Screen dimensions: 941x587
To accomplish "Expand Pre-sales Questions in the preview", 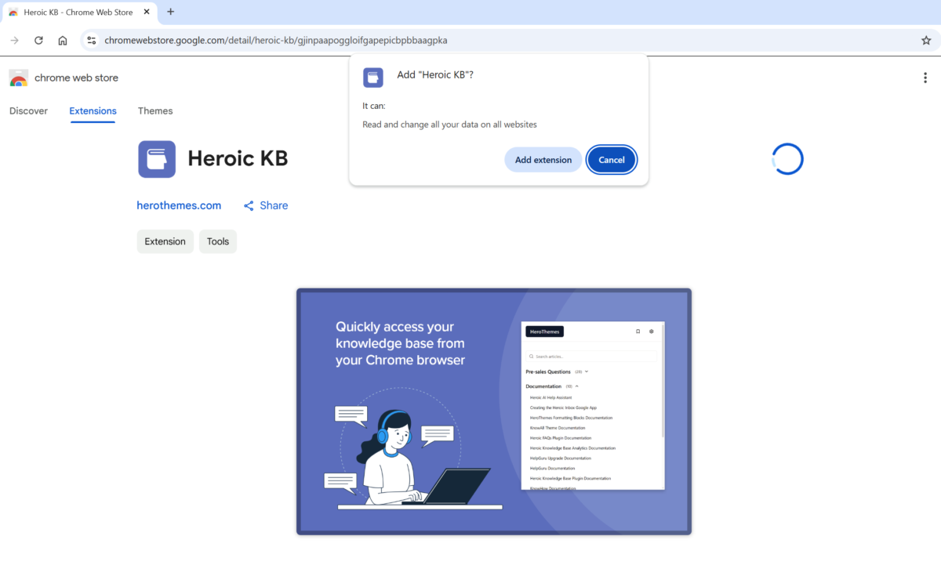I will point(557,371).
